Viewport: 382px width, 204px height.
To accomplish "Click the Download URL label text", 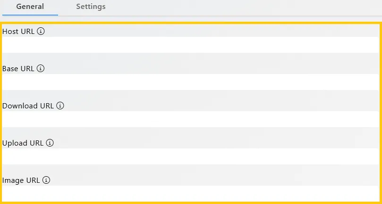I will pyautogui.click(x=28, y=106).
